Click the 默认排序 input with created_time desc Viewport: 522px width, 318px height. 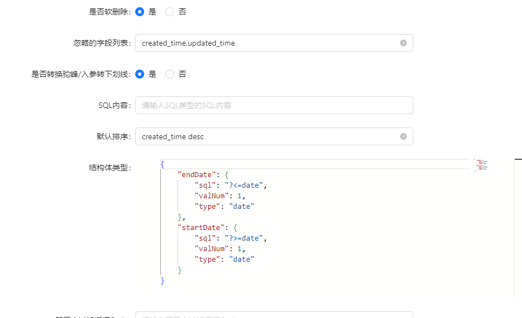[267, 136]
